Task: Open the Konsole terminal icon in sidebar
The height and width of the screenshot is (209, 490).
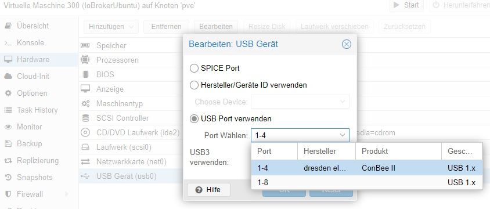Action: pos(8,43)
